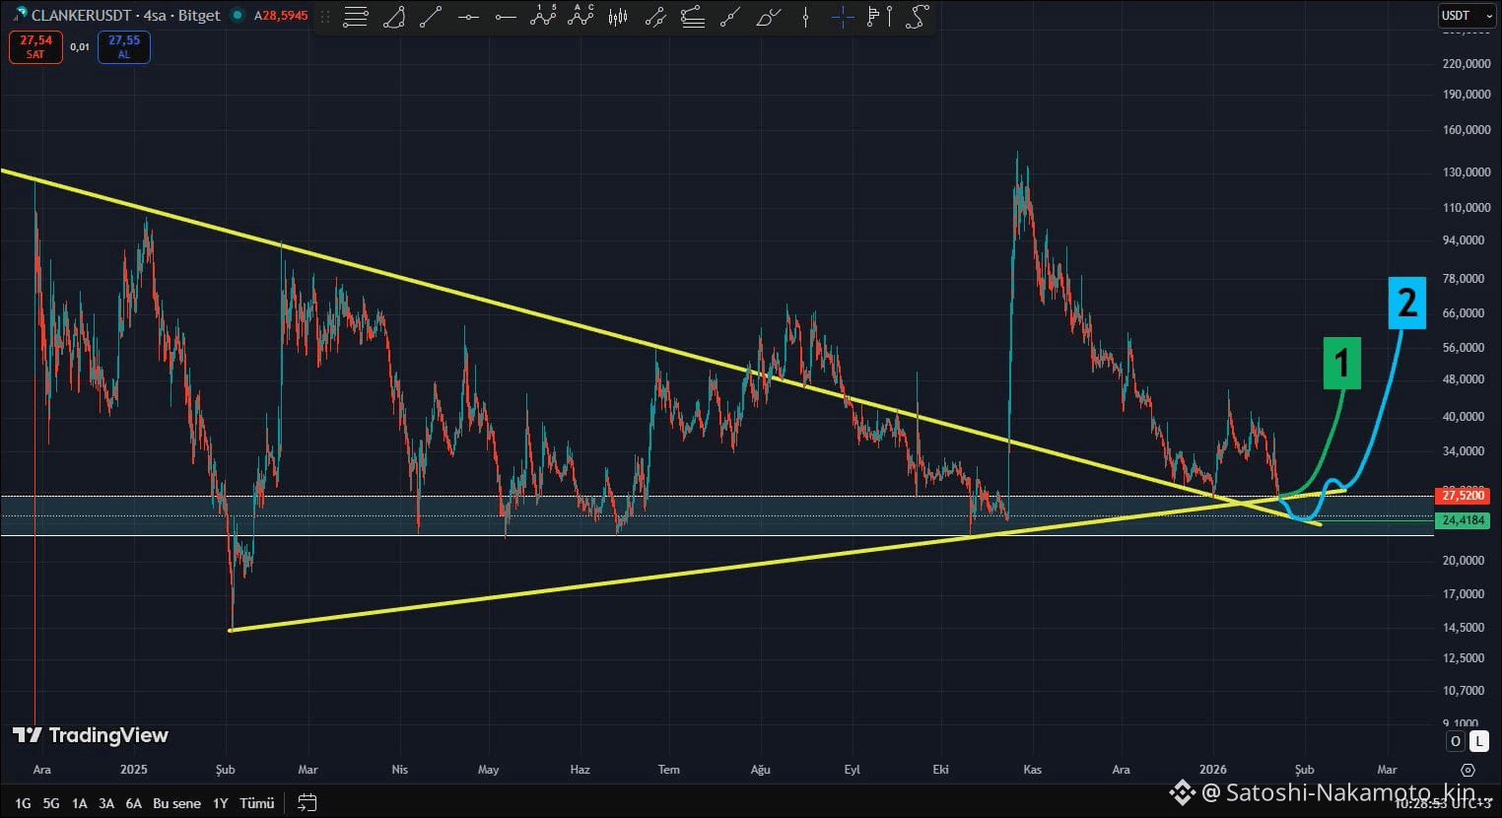Click the 10:28:53 UTC+3 clock
This screenshot has height=818, width=1502.
(x=1443, y=804)
